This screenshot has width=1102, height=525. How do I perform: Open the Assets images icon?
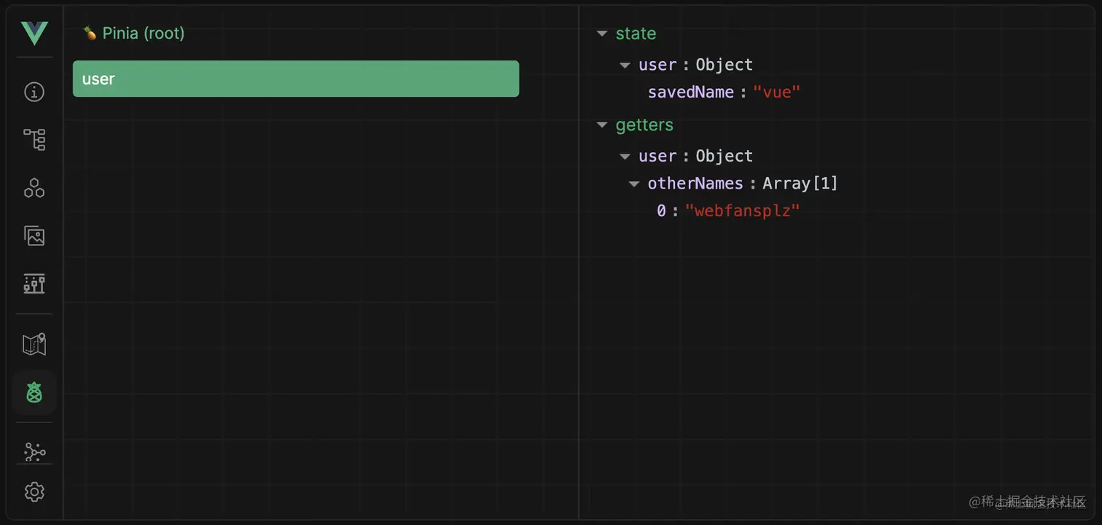click(34, 235)
